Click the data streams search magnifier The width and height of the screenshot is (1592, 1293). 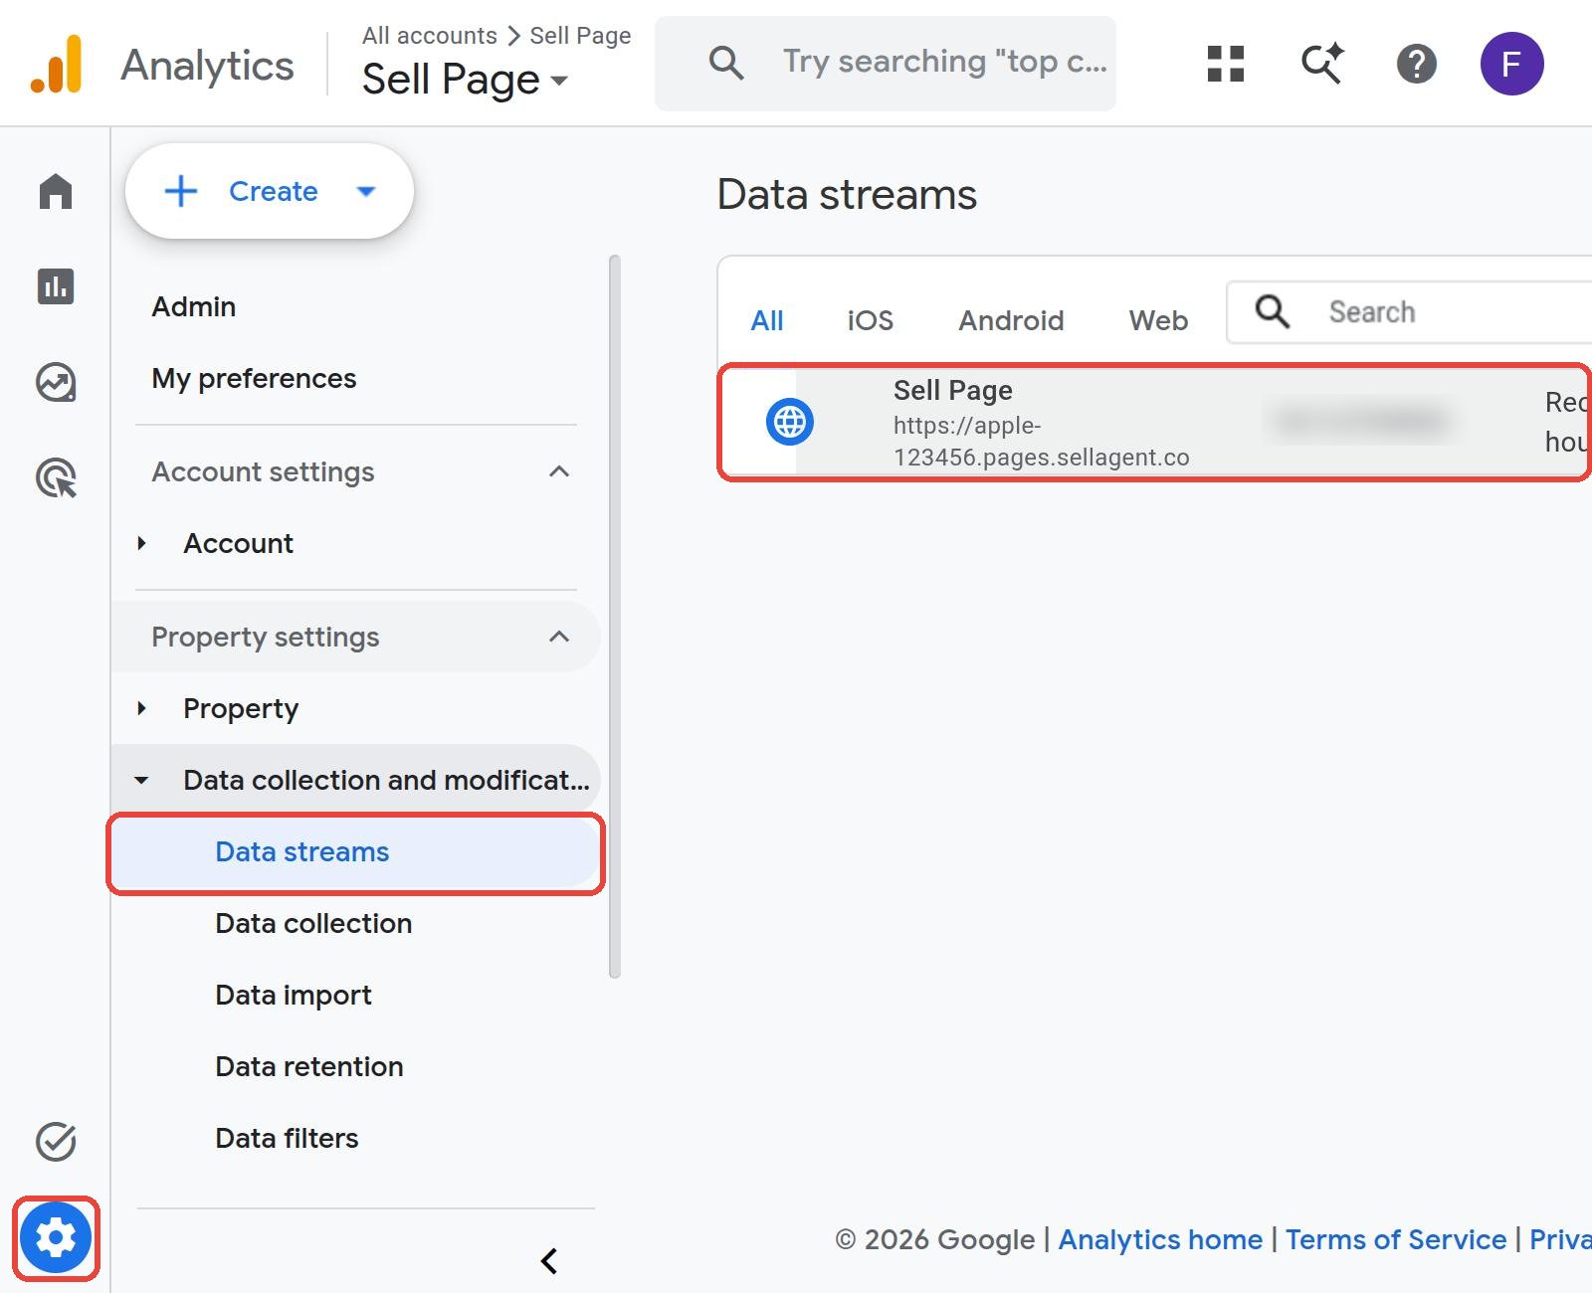pyautogui.click(x=1273, y=311)
